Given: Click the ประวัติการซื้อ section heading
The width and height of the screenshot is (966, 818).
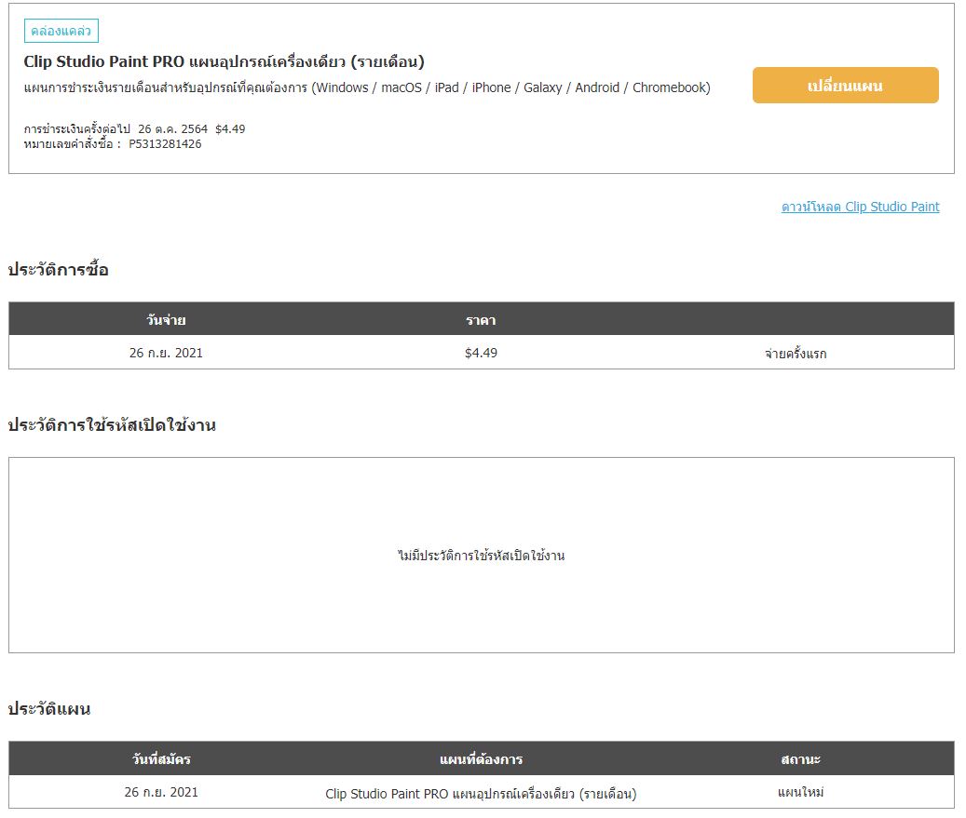Looking at the screenshot, I should click(x=58, y=270).
